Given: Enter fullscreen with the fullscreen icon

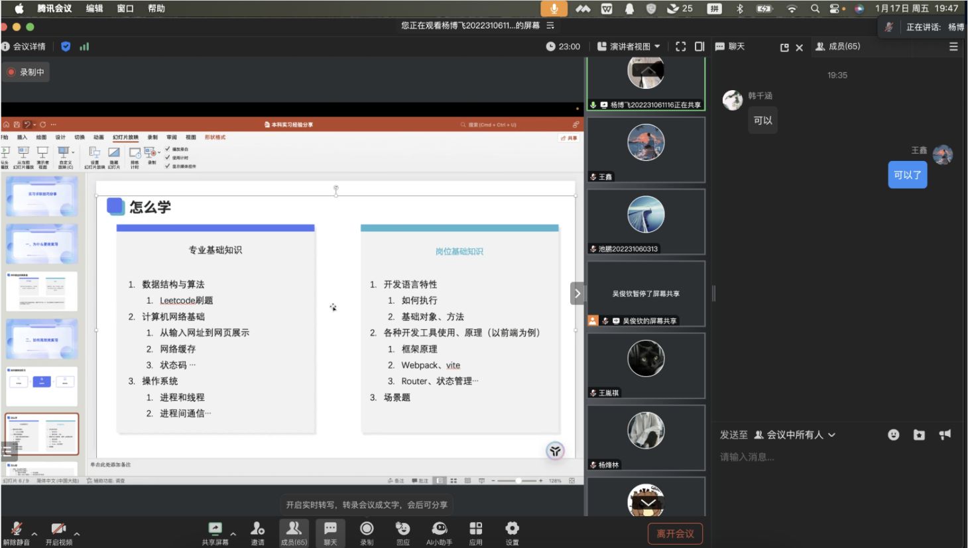Looking at the screenshot, I should 680,46.
